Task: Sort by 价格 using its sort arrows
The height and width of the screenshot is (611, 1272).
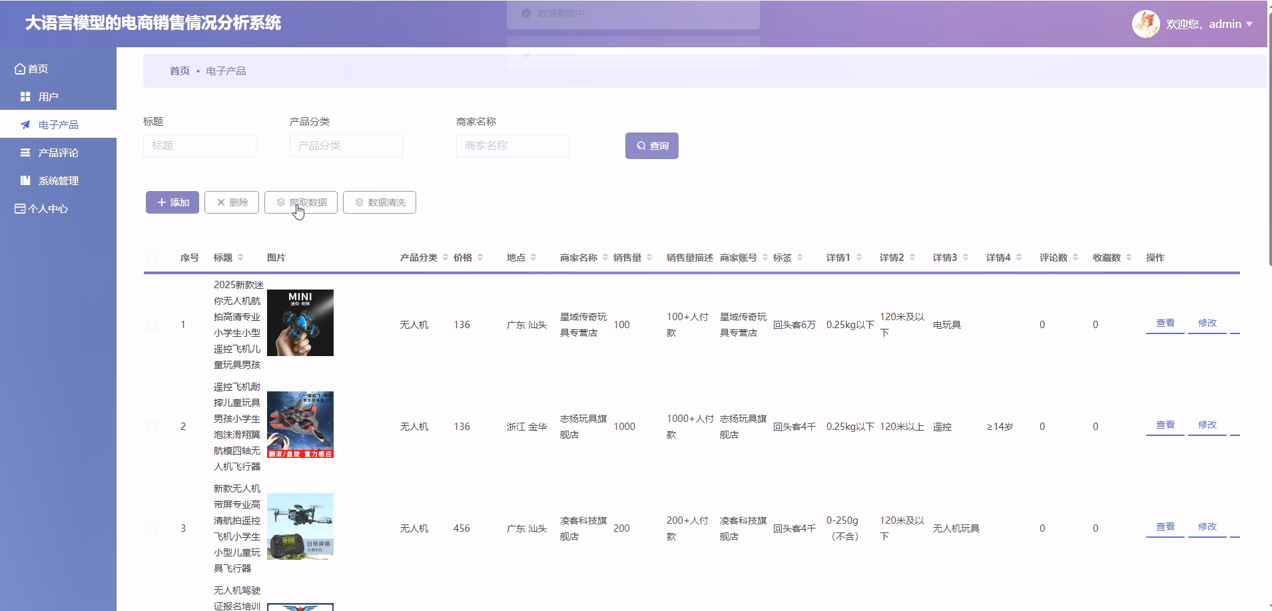Action: point(480,258)
